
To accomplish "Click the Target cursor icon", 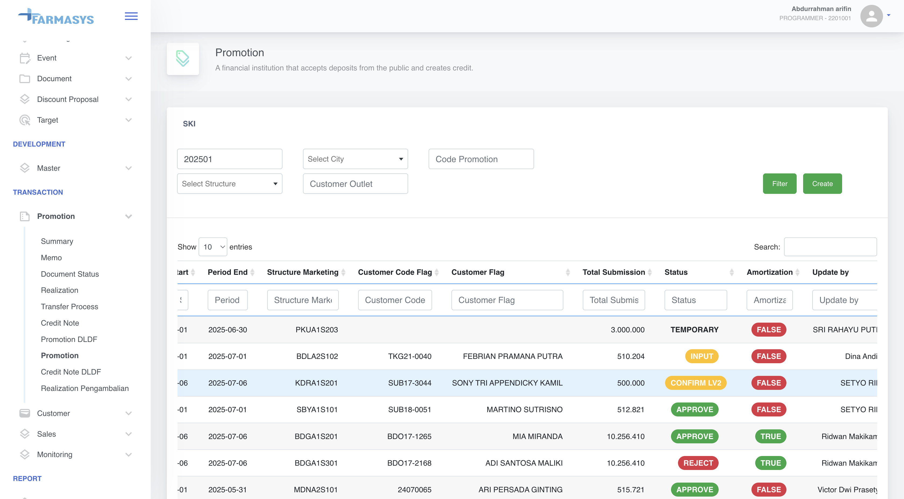I will click(24, 120).
